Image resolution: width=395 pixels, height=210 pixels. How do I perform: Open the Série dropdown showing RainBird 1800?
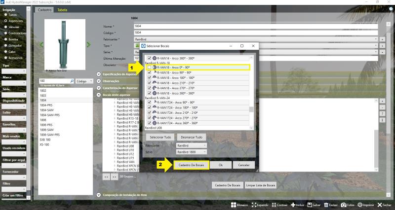point(192,152)
